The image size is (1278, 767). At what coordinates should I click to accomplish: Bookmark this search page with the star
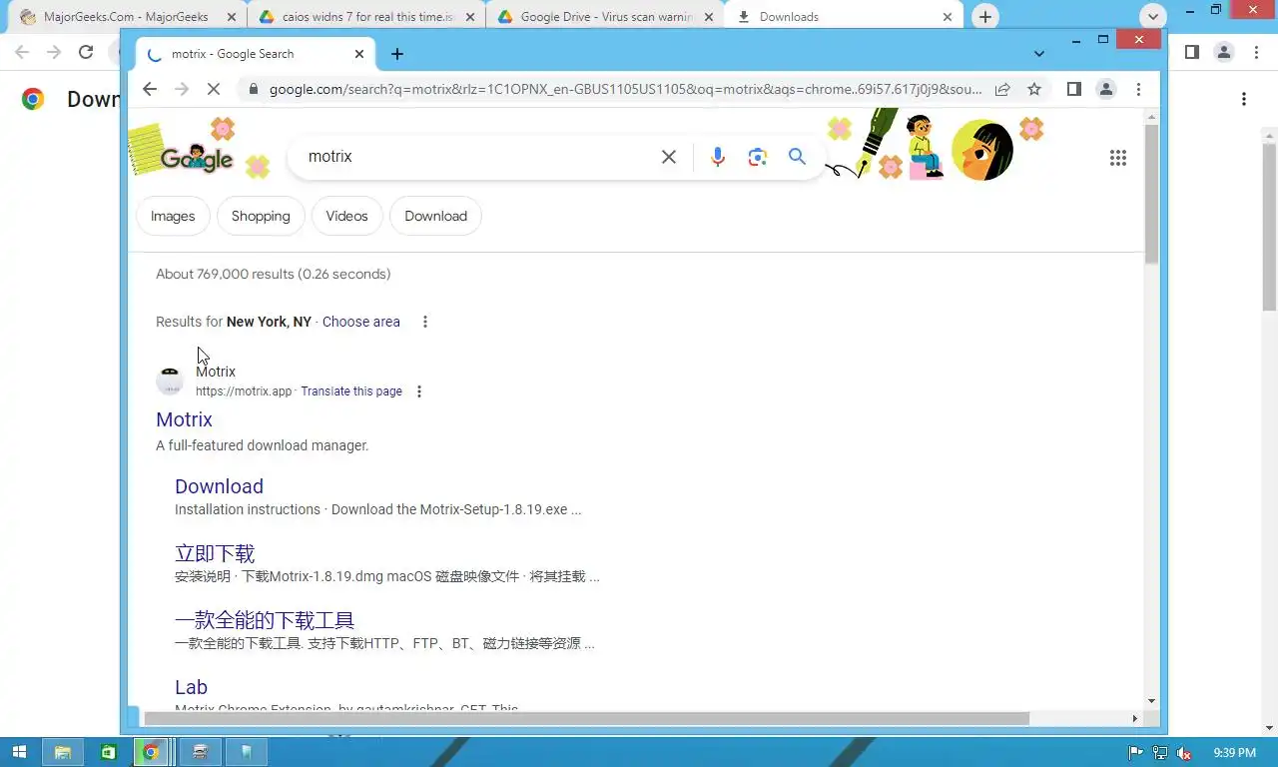(x=1034, y=89)
